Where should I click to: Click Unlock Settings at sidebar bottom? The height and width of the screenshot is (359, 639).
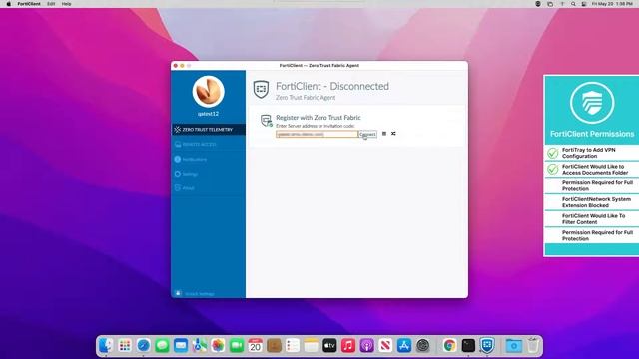coord(196,293)
